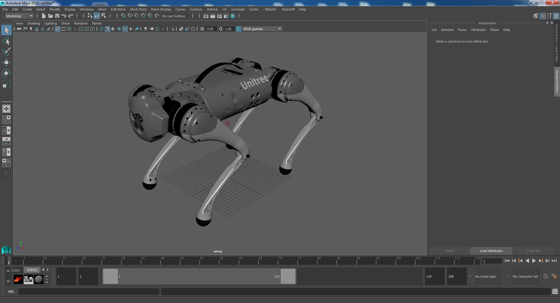The image size is (560, 303).
Task: Select by object type mode
Action: pyautogui.click(x=97, y=16)
